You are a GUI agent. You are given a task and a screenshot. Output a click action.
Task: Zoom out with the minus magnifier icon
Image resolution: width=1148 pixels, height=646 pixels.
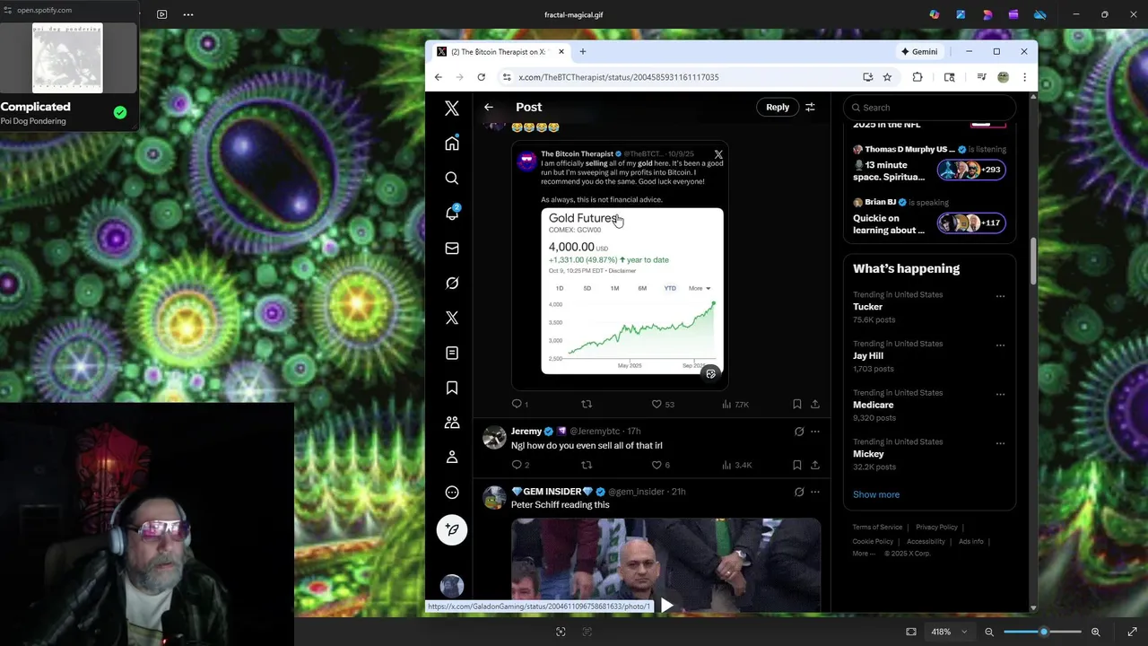[x=989, y=632]
